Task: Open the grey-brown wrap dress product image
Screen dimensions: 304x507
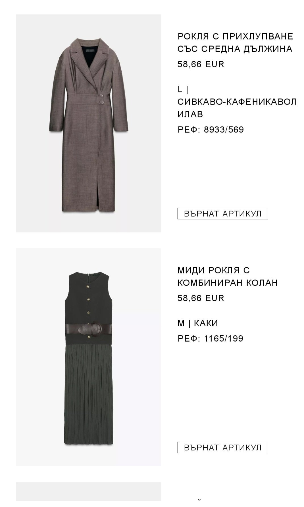Action: click(x=88, y=123)
